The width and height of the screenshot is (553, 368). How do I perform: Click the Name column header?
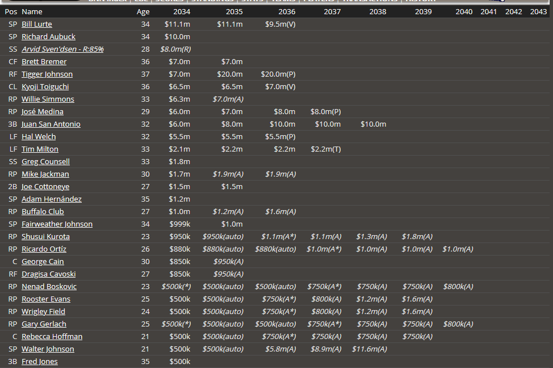click(x=32, y=12)
